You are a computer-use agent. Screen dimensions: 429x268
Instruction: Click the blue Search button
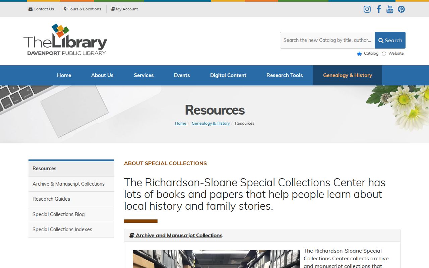tap(390, 40)
